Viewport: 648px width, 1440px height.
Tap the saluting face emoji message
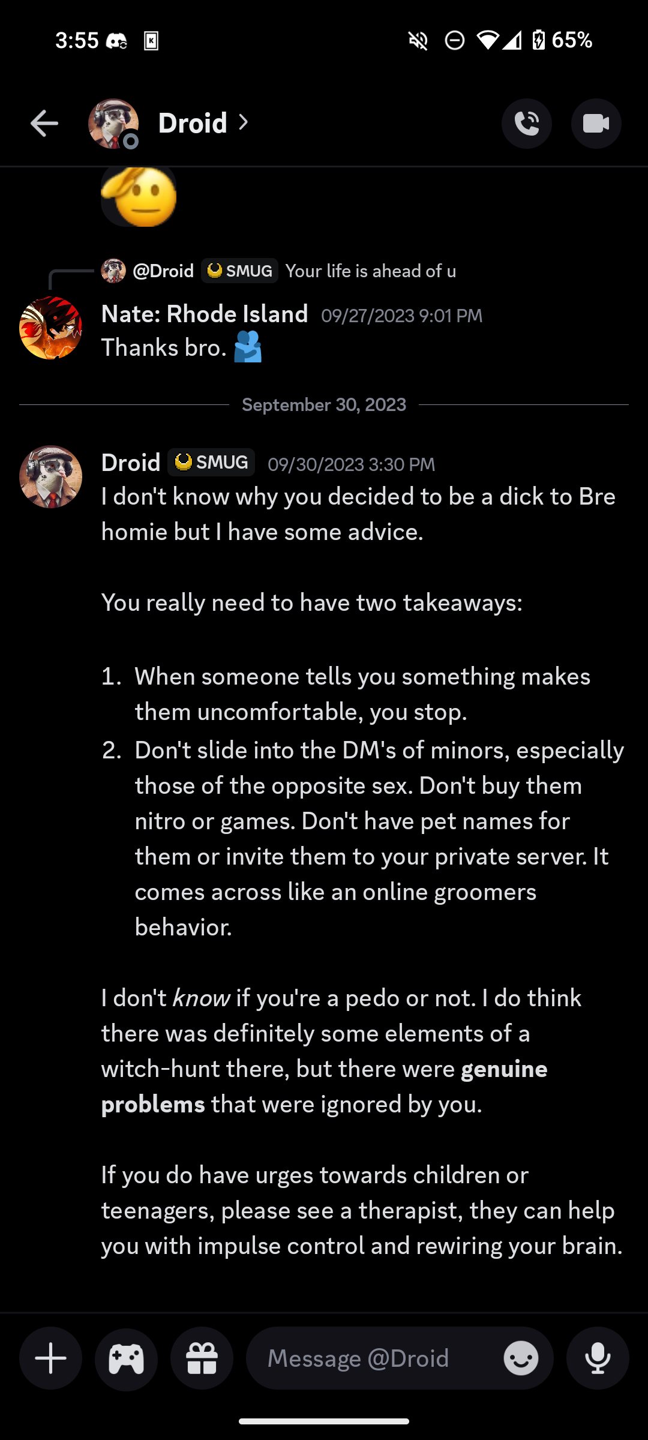click(139, 196)
